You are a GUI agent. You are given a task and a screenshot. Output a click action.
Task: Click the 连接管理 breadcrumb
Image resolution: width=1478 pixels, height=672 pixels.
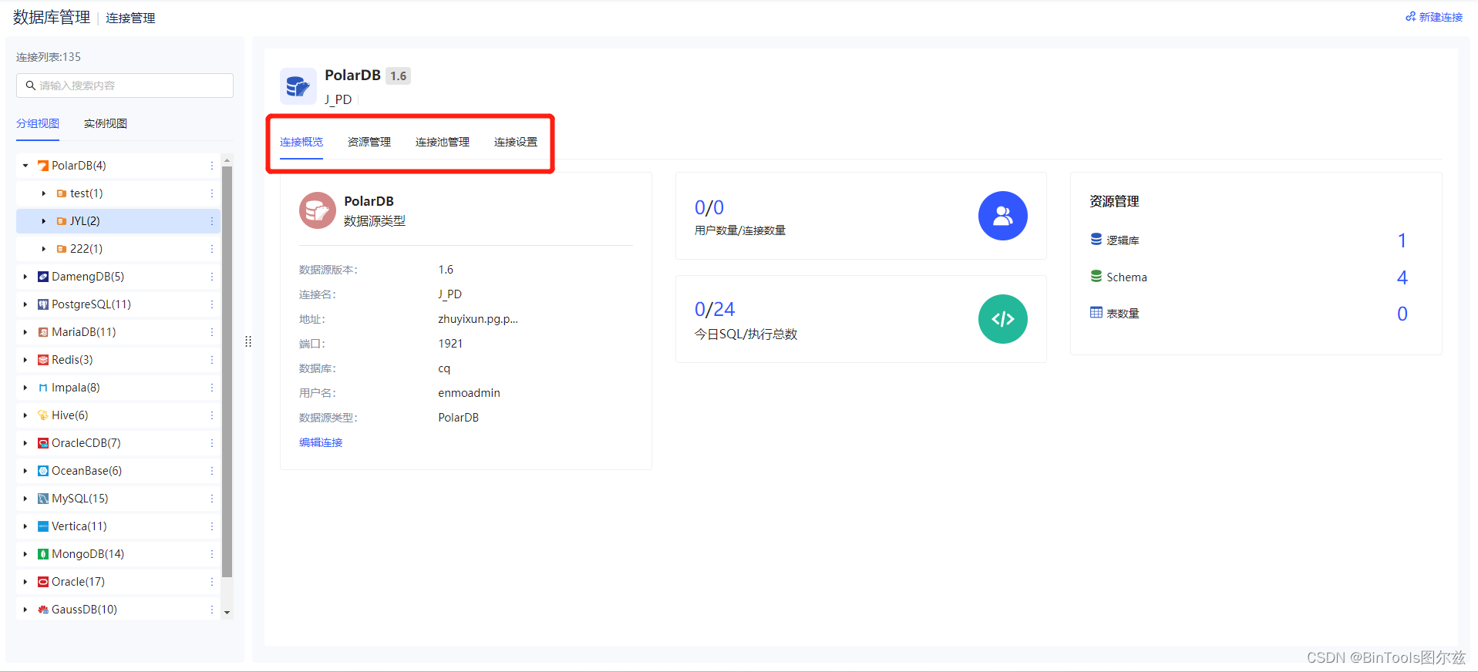pos(130,18)
